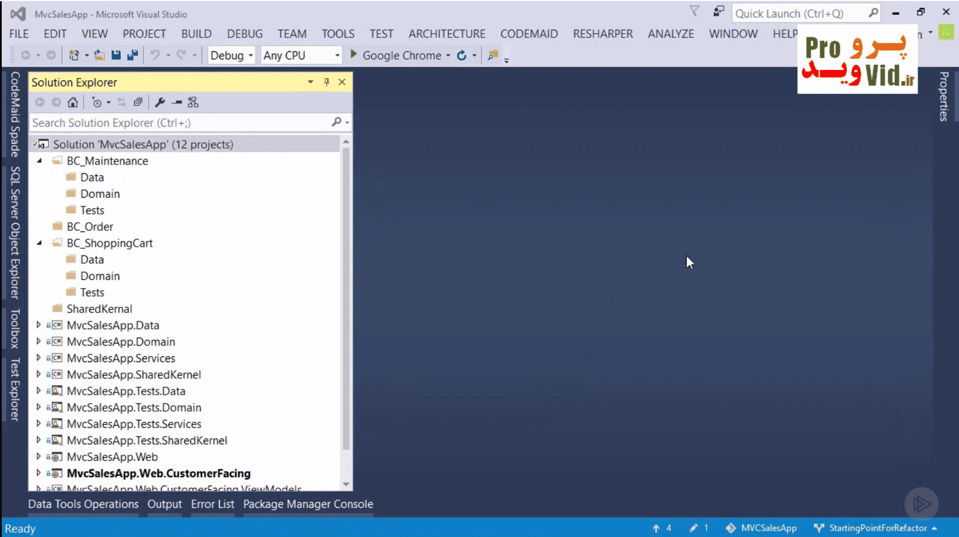Click the search magnifier in Solution Explorer
Viewport: 959px width, 537px height.
337,122
